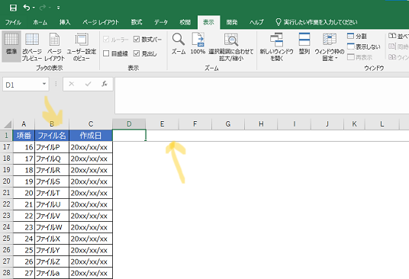This screenshot has width=409, height=279.
Task: Switch to the 開発 tab
Action: pyautogui.click(x=232, y=22)
